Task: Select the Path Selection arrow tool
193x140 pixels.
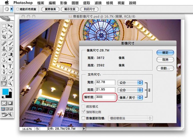Action: point(4,66)
